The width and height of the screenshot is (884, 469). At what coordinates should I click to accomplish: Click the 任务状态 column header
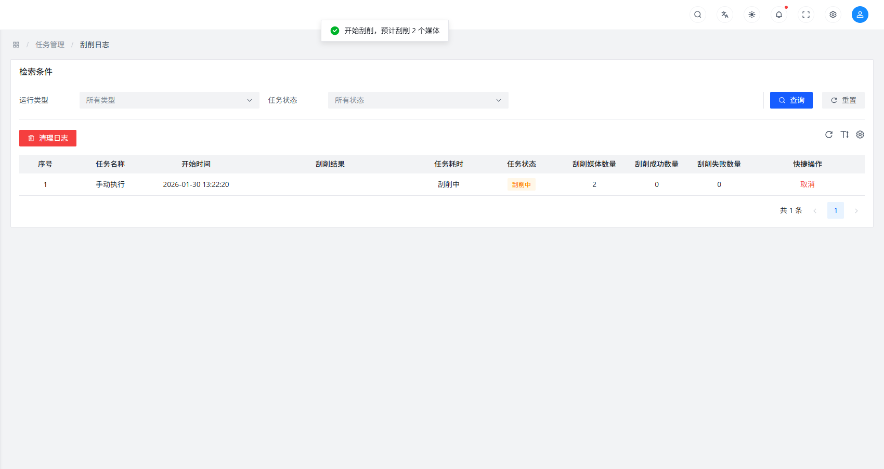521,164
